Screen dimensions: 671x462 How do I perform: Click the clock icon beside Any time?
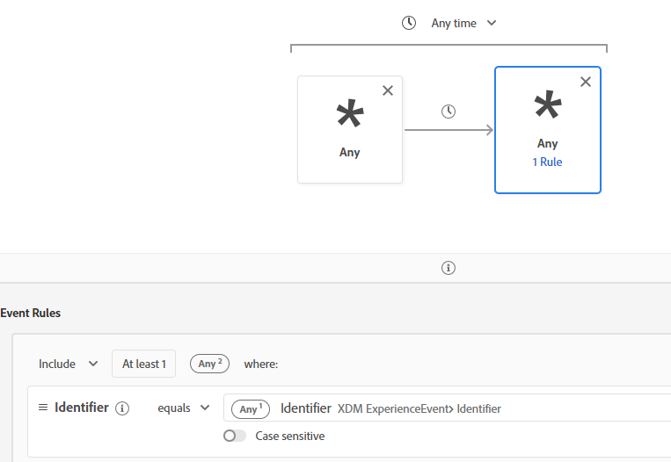click(x=409, y=23)
